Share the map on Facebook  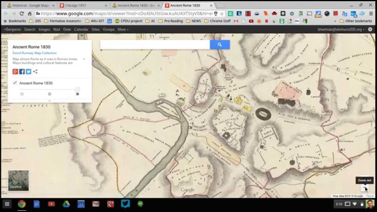coord(22,72)
